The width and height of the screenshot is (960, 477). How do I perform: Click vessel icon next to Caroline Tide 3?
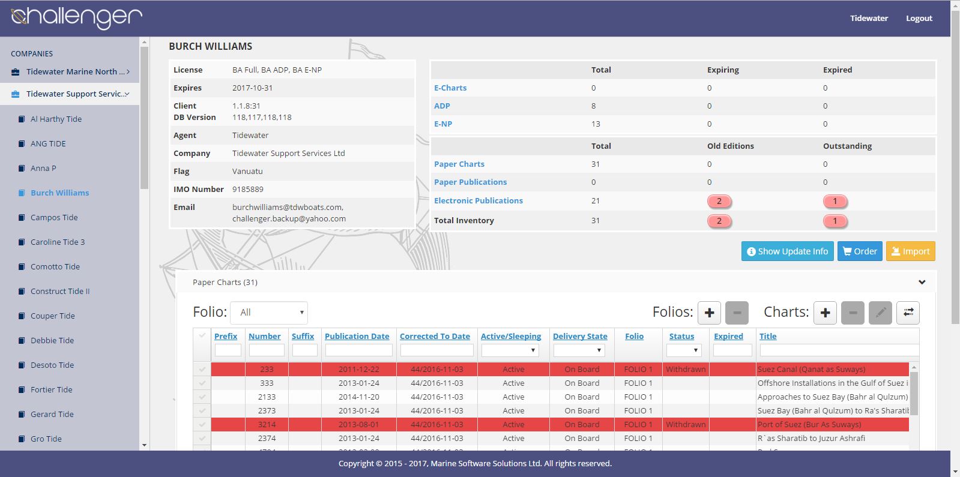point(22,242)
